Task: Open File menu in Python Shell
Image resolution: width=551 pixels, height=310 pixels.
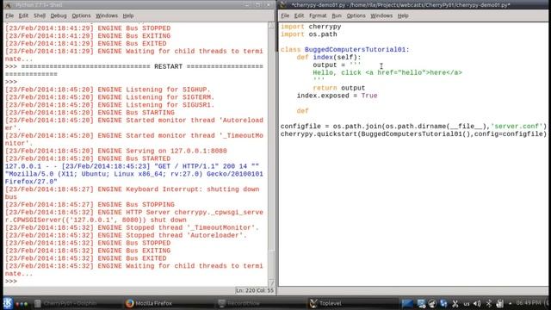Action: click(x=9, y=15)
